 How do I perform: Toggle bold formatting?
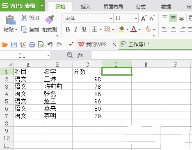[x=68, y=29]
